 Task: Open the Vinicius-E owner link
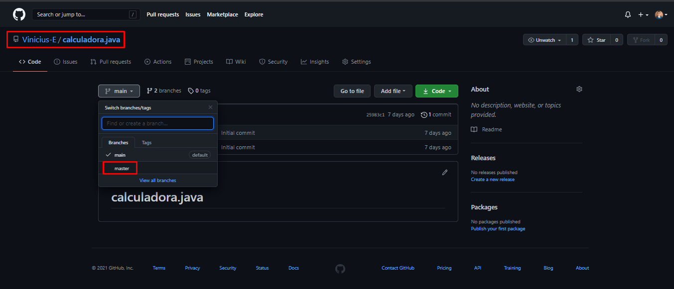pos(39,40)
